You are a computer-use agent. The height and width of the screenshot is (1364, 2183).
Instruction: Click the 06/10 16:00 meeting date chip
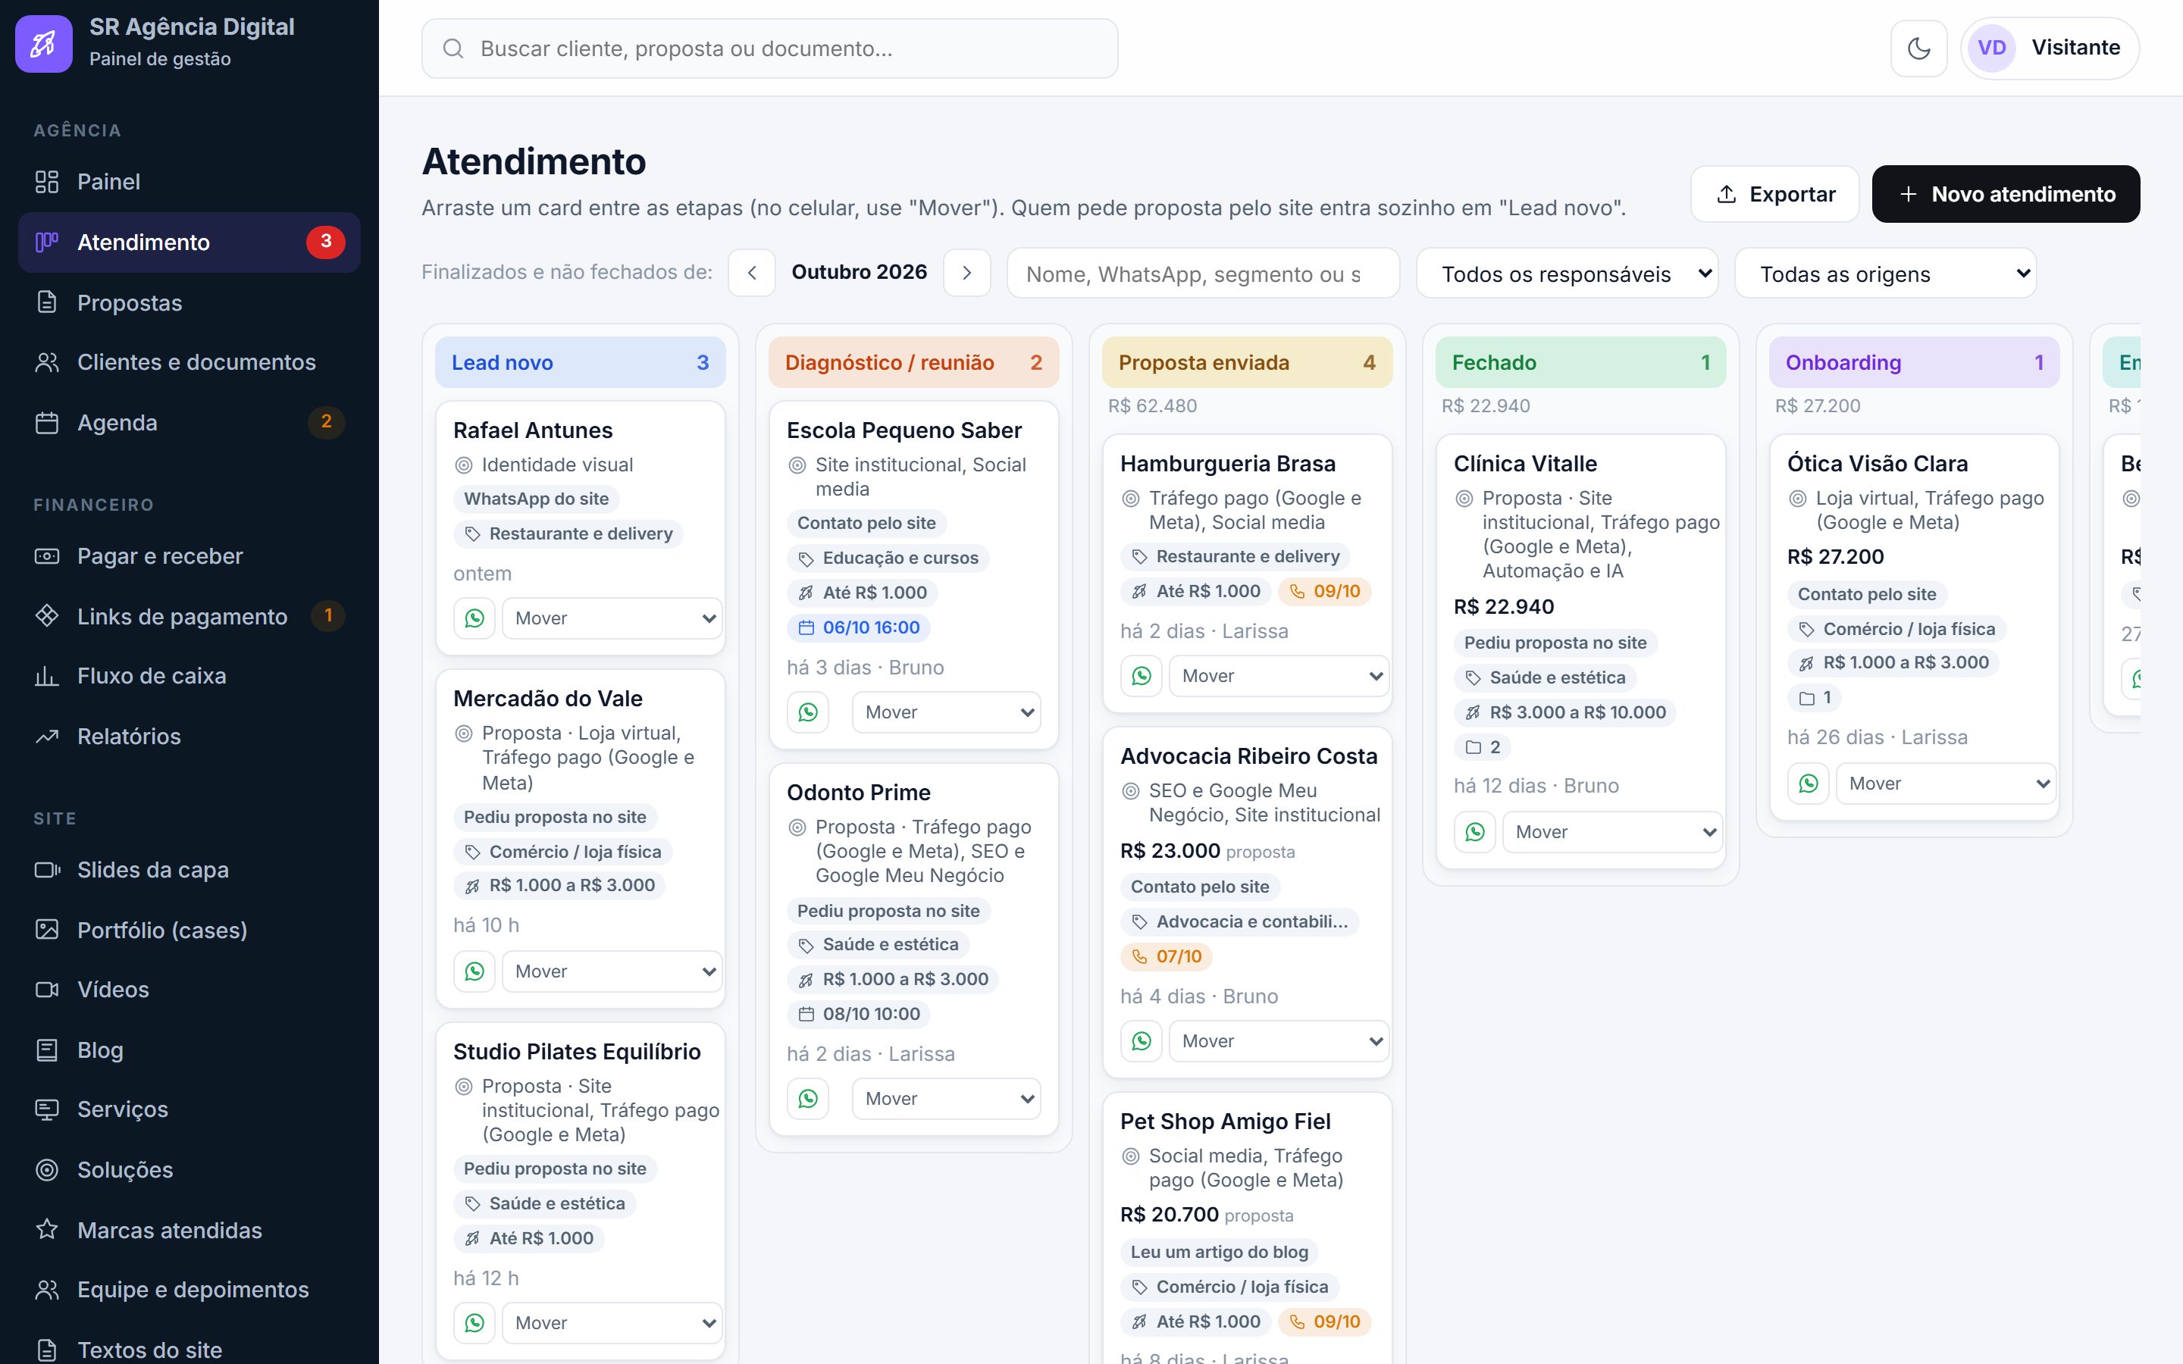pos(860,627)
